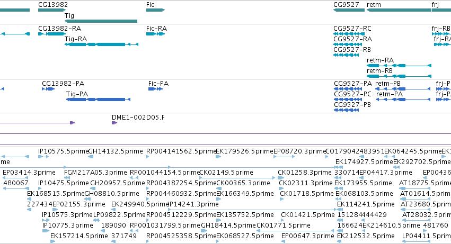Select transcript CG9527-RB
This screenshot has width=451, height=244.
[352, 50]
